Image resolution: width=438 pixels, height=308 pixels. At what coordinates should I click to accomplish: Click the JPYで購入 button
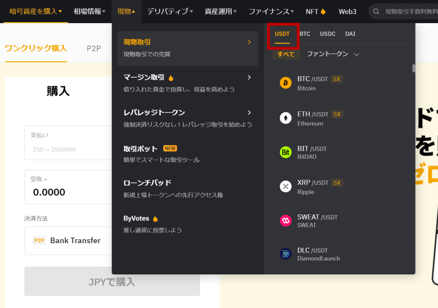[112, 281]
